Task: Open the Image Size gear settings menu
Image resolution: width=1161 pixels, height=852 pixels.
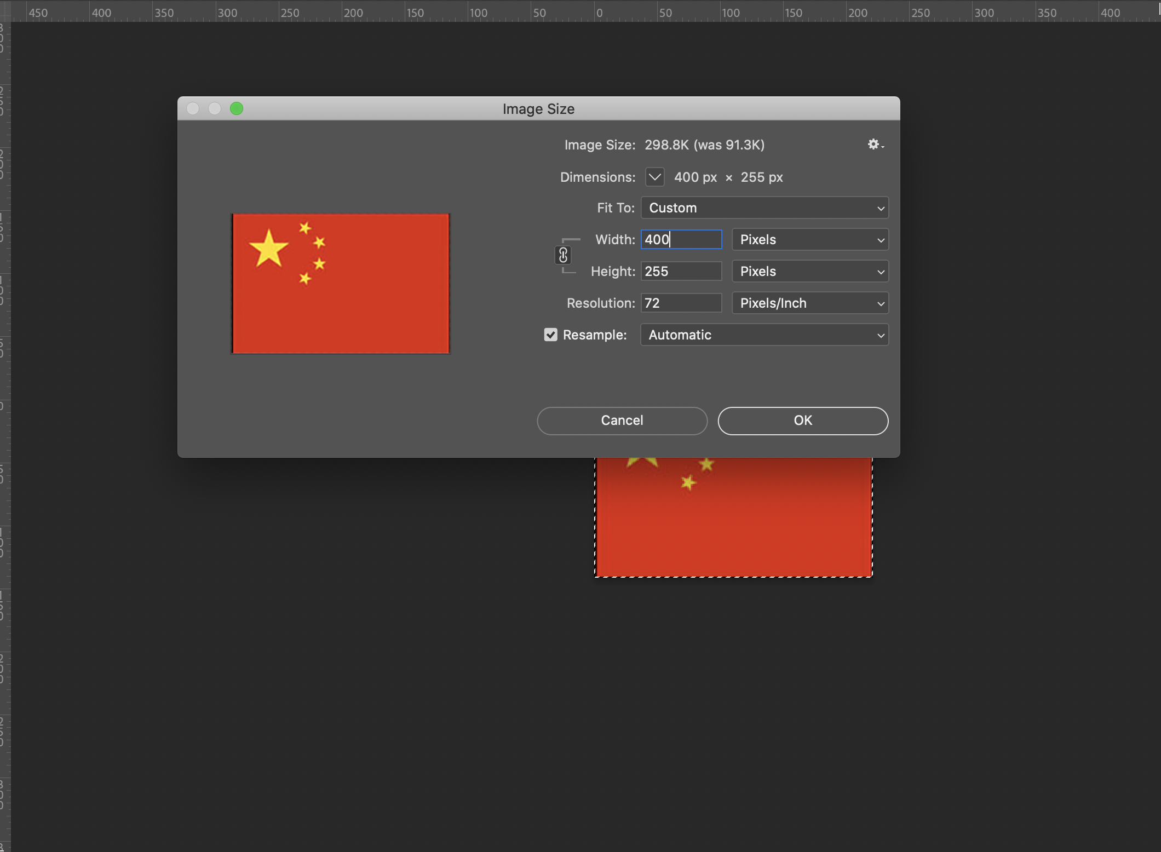Action: [876, 145]
